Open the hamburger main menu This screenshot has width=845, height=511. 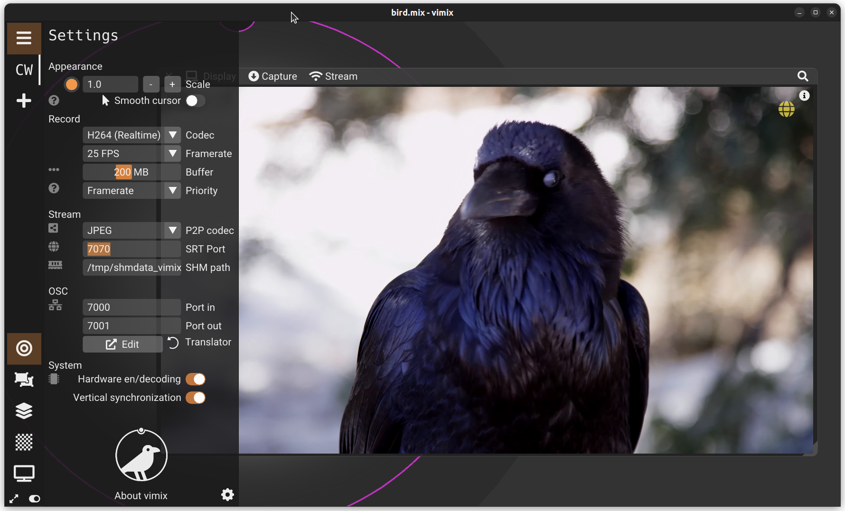tap(24, 38)
